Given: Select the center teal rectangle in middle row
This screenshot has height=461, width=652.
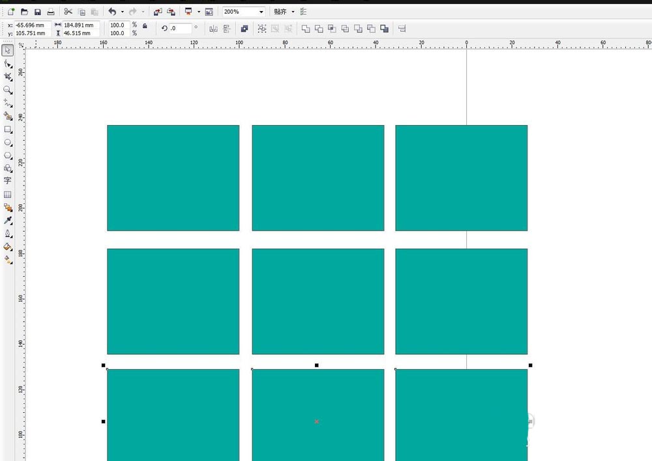Looking at the screenshot, I should click(318, 301).
